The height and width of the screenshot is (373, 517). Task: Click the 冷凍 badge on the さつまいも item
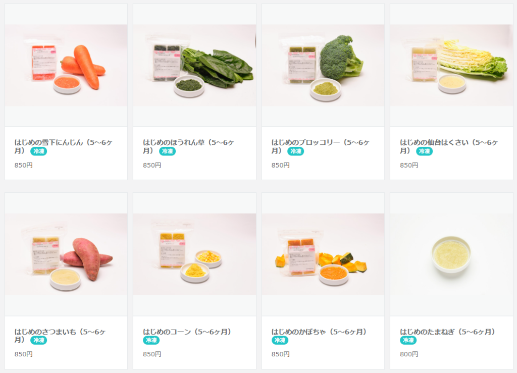(38, 340)
